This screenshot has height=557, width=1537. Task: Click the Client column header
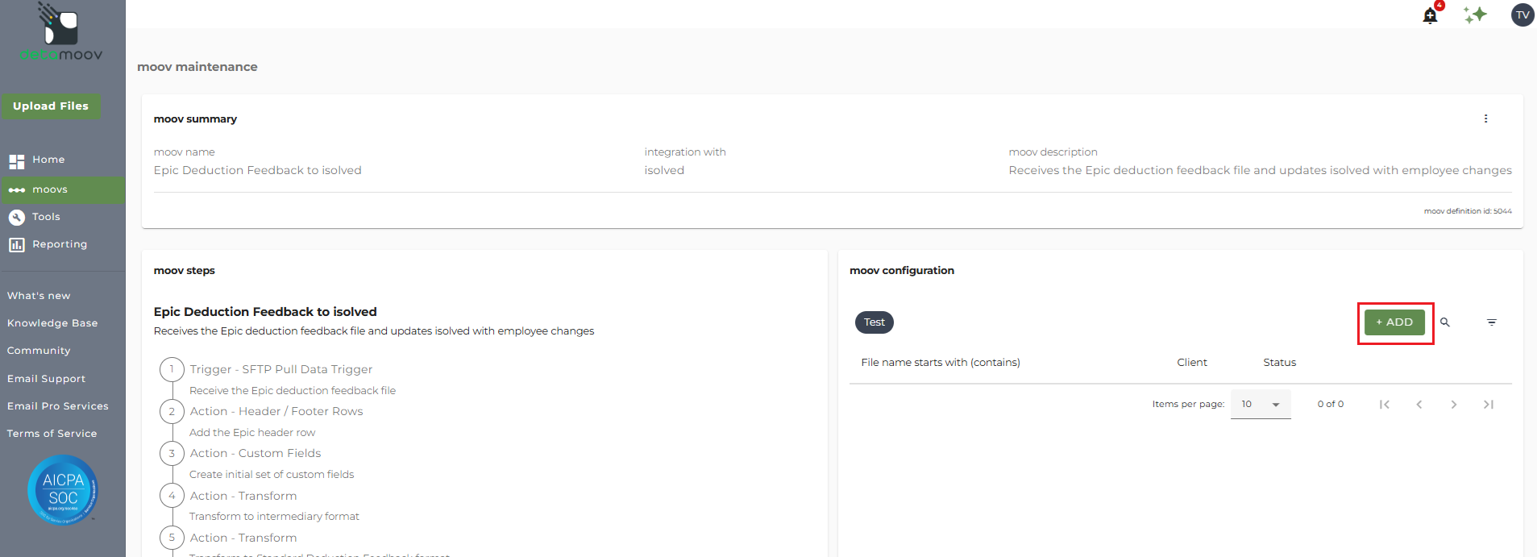coord(1192,363)
